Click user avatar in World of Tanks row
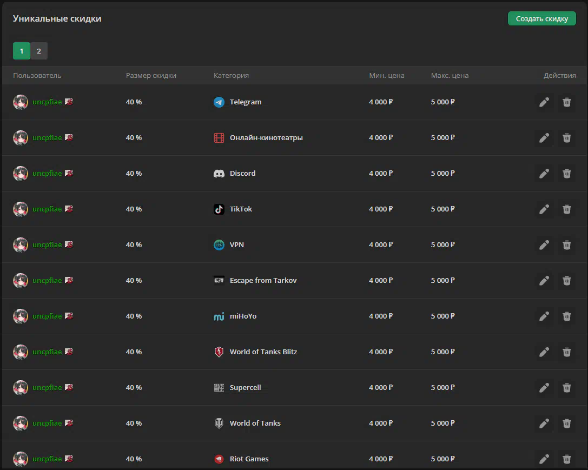Image resolution: width=588 pixels, height=470 pixels. [21, 423]
